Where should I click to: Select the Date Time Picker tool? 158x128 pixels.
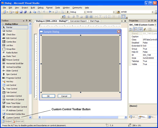pyautogui.click(x=13, y=103)
